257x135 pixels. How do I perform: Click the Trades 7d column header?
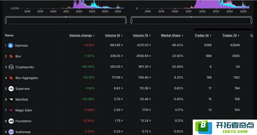click(x=230, y=35)
